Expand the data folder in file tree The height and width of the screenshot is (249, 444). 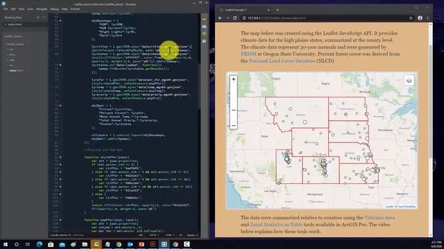[x=12, y=55]
